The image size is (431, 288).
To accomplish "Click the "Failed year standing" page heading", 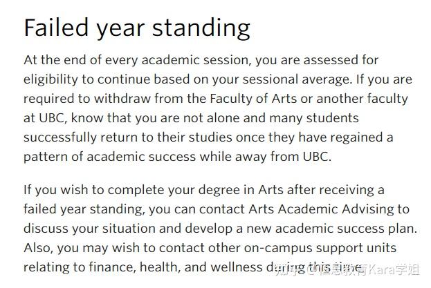I will tap(136, 28).
